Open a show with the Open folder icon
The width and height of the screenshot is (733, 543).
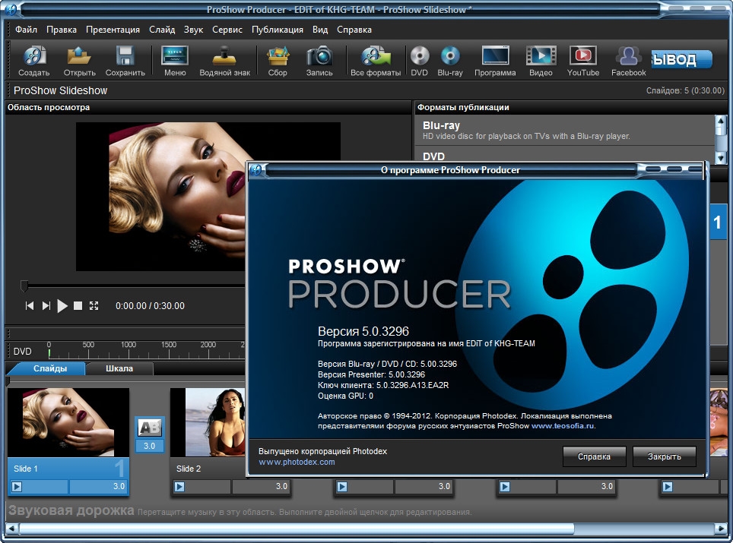79,57
